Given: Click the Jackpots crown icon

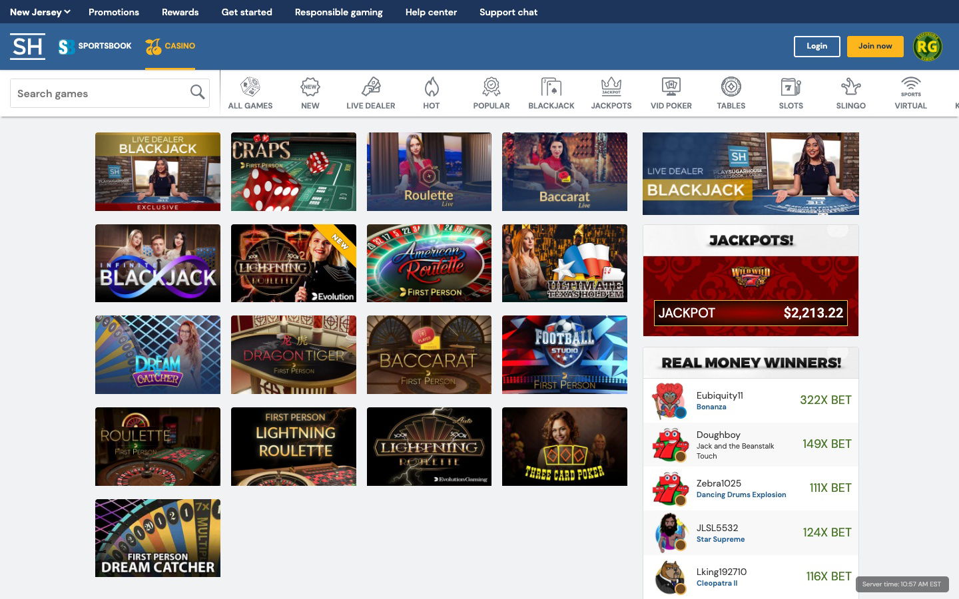Looking at the screenshot, I should pos(611,87).
